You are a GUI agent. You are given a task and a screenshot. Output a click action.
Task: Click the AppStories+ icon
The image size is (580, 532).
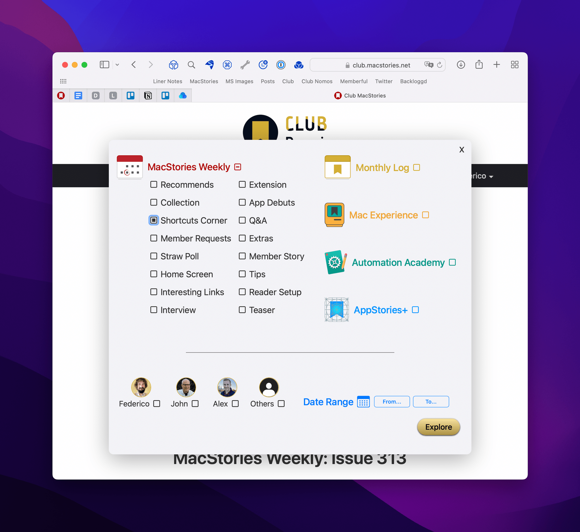[336, 310]
